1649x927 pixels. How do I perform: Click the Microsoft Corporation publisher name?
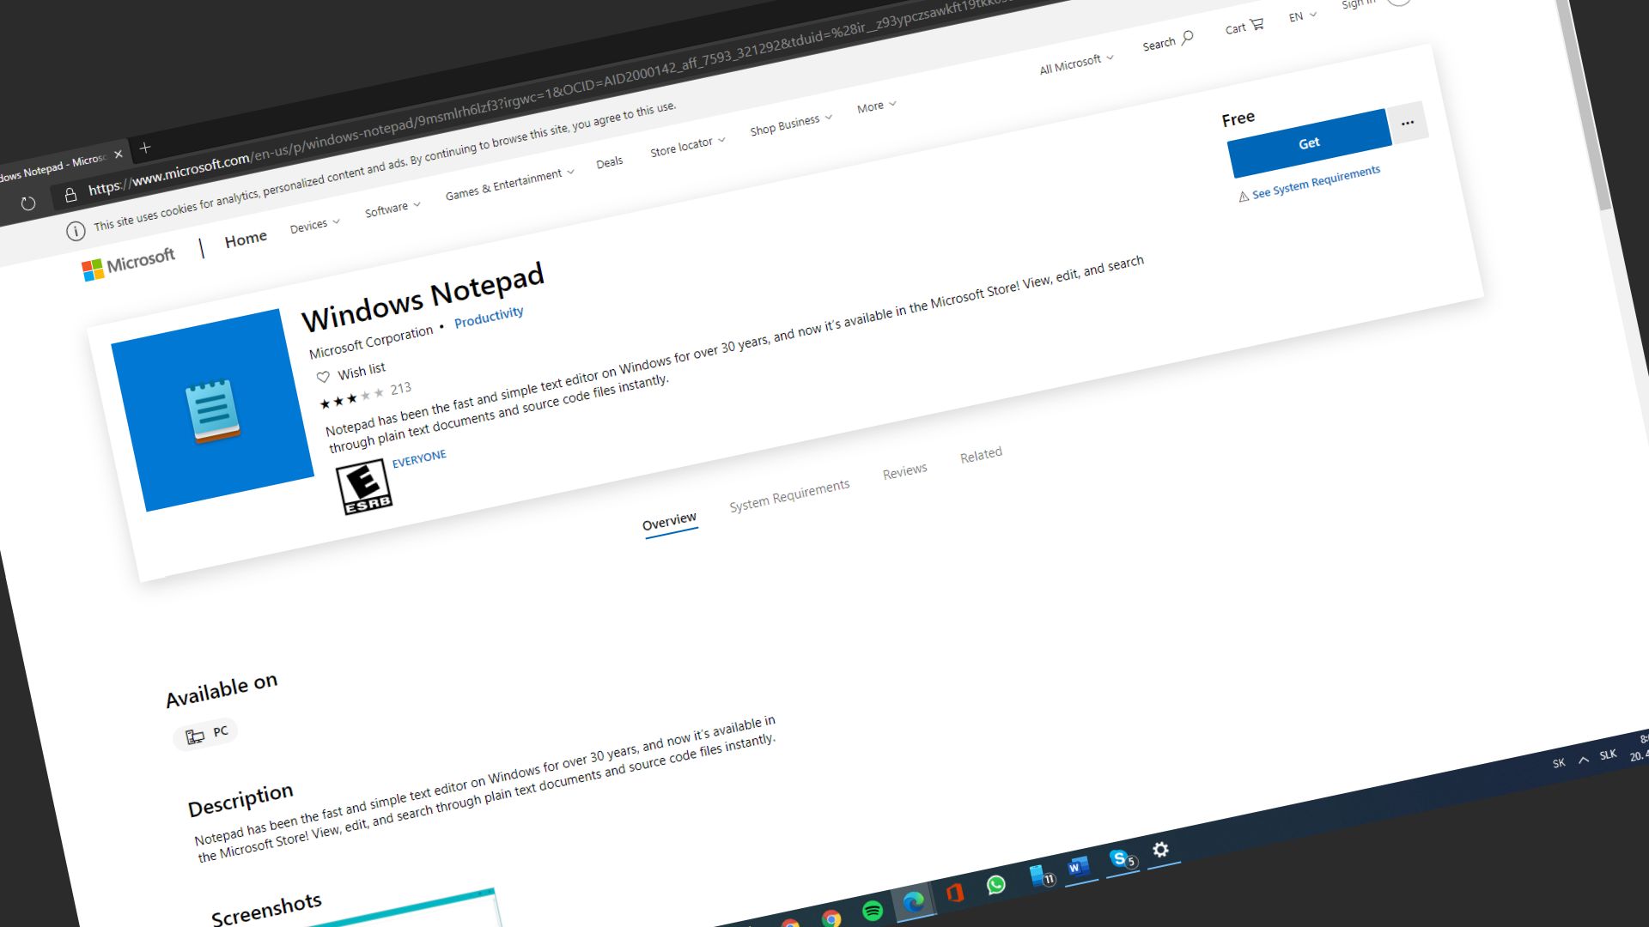coord(371,341)
